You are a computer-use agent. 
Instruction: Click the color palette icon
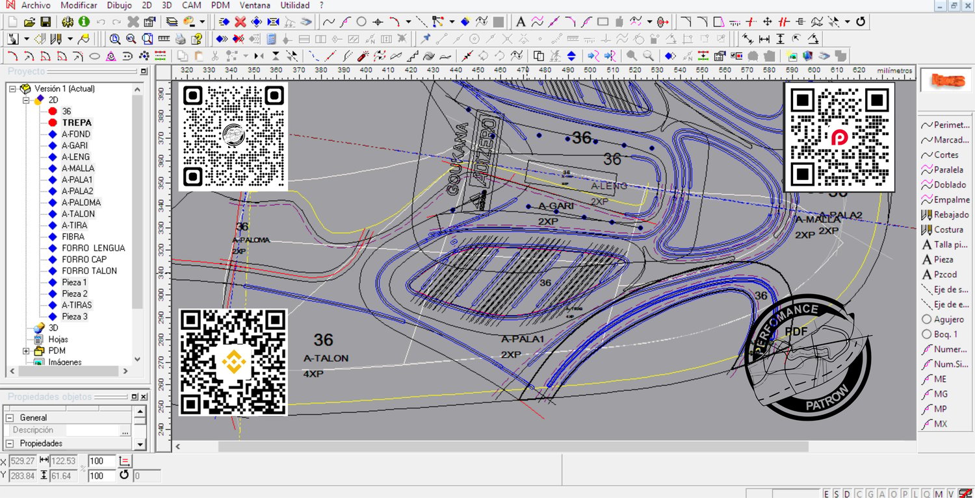[x=190, y=22]
